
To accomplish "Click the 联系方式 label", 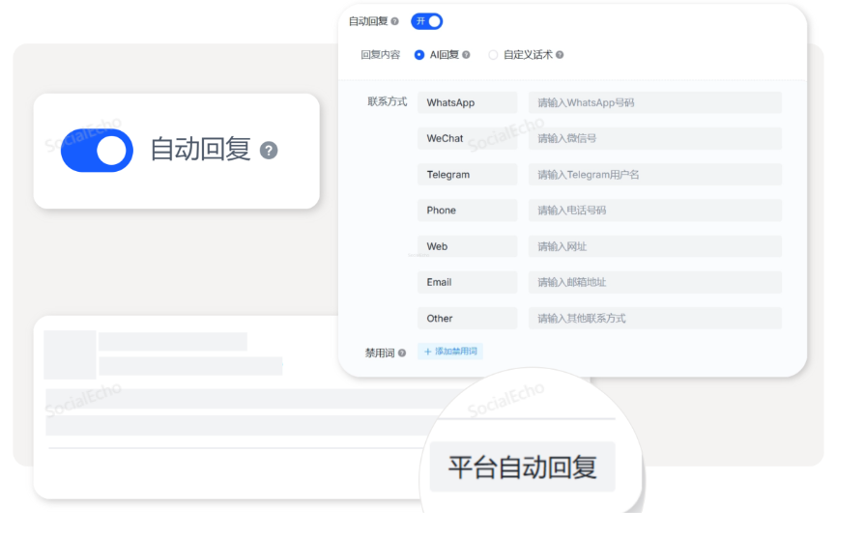I will (x=388, y=101).
